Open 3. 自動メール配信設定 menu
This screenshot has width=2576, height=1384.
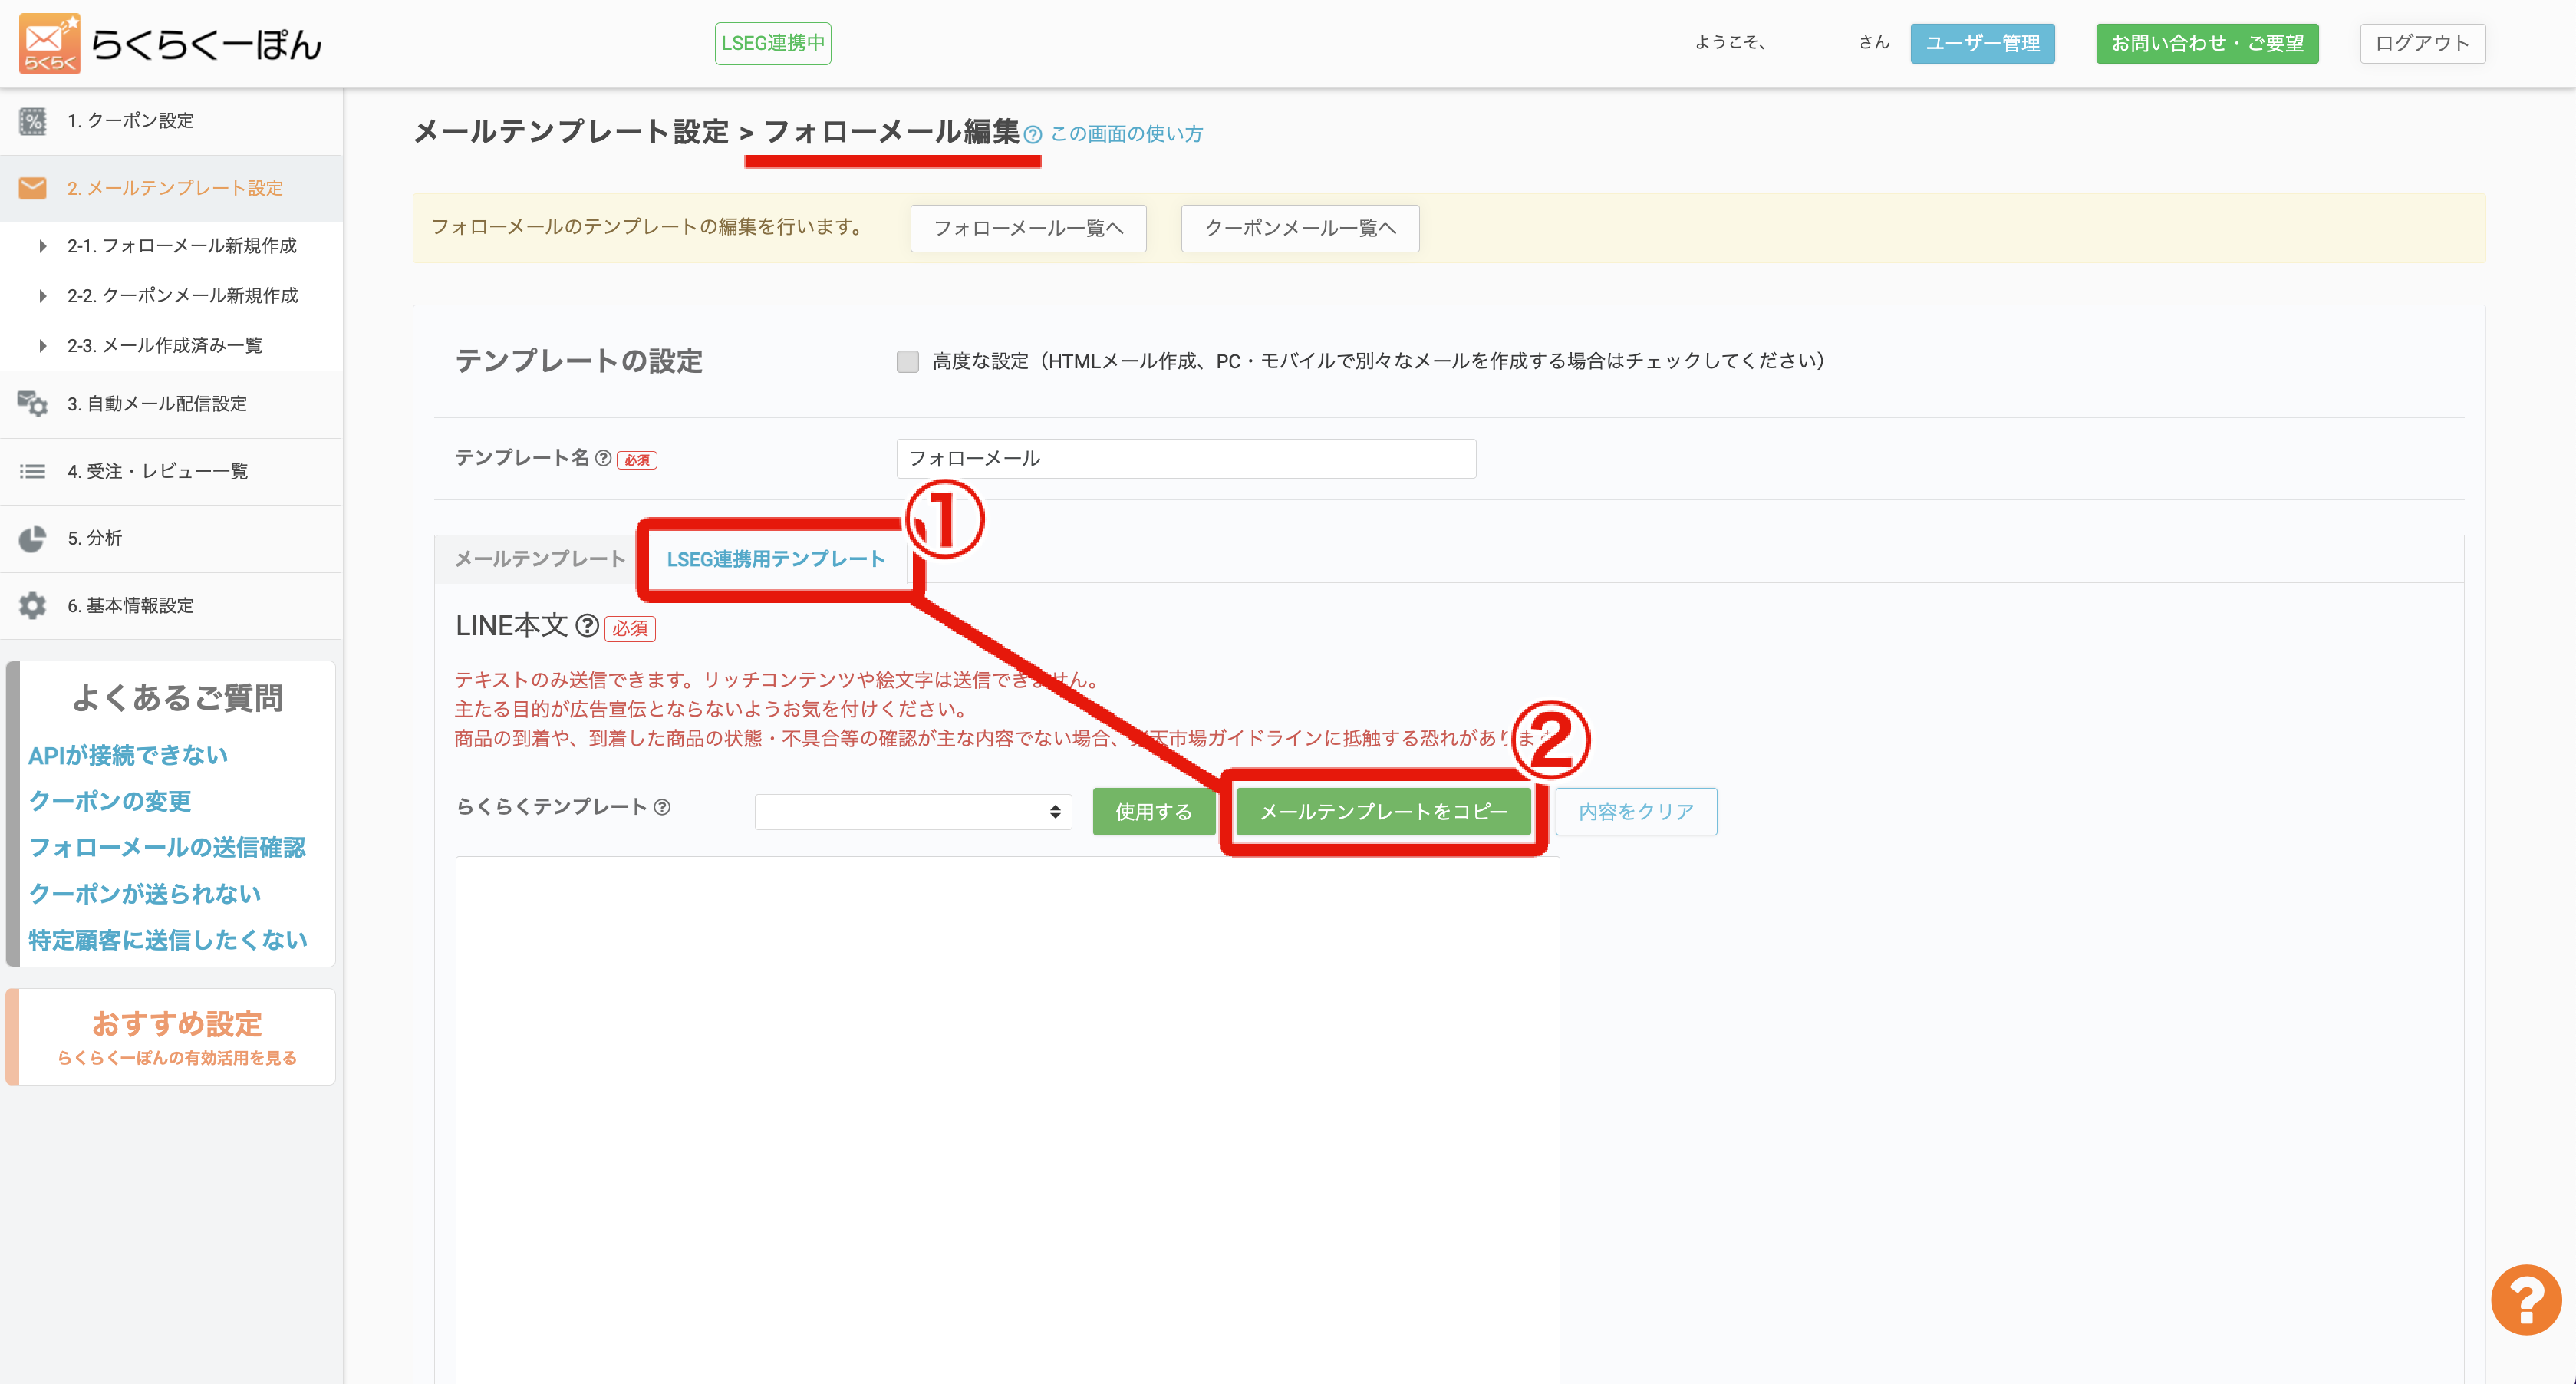(x=171, y=404)
